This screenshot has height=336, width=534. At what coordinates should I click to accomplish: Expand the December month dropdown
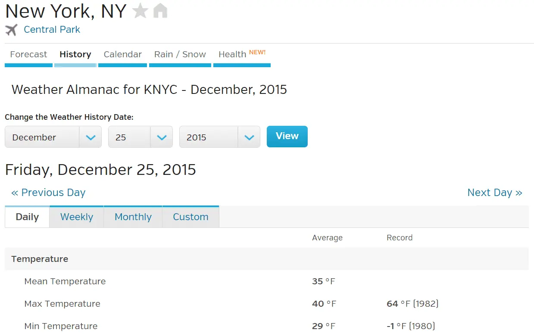(x=53, y=137)
